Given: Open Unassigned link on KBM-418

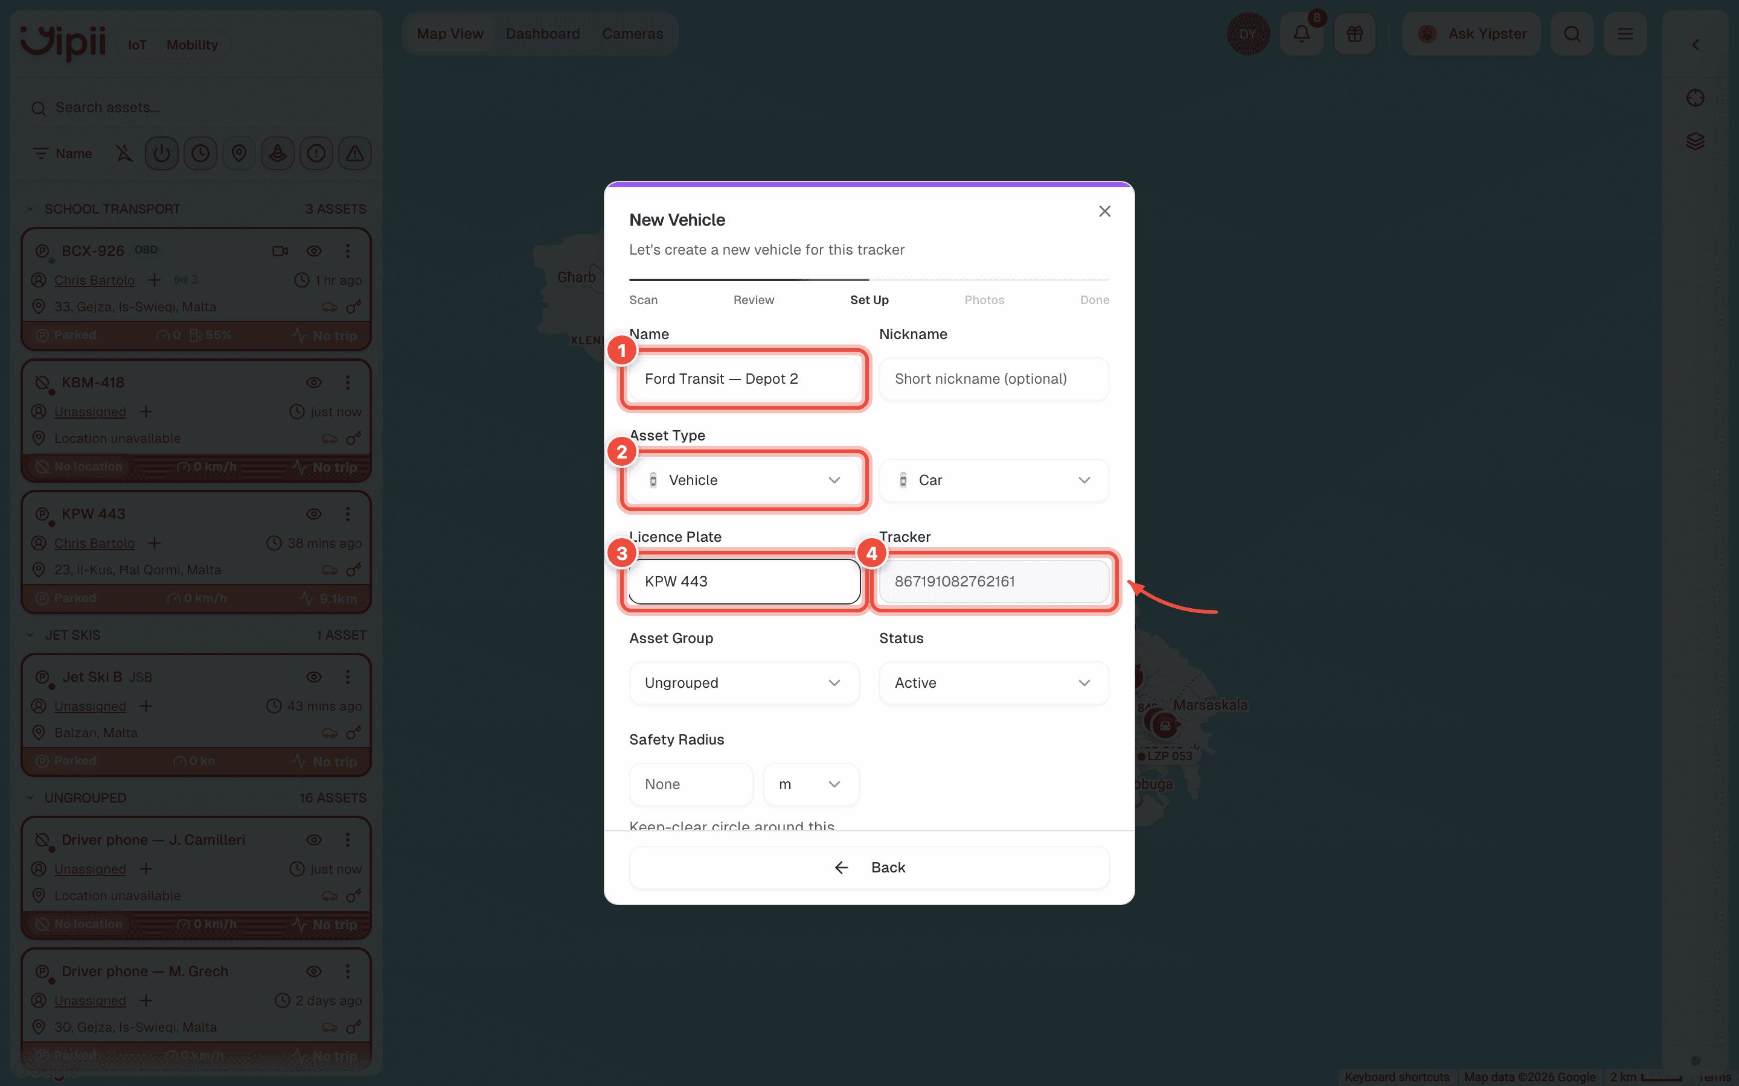Looking at the screenshot, I should 90,411.
